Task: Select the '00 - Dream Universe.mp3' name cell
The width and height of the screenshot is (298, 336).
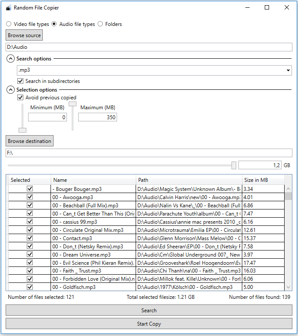Action: click(x=93, y=254)
